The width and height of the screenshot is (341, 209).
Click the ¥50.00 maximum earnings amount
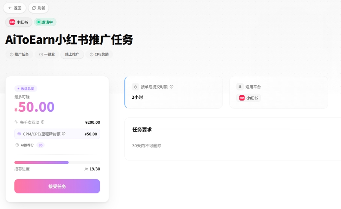pyautogui.click(x=34, y=107)
